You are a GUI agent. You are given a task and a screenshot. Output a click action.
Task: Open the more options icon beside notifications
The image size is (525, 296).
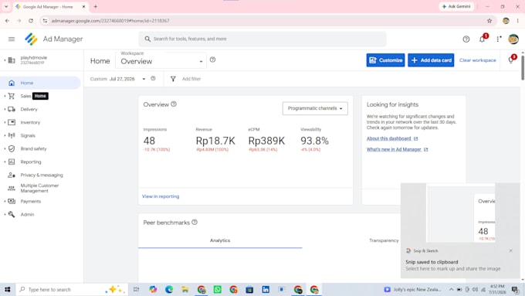499,39
